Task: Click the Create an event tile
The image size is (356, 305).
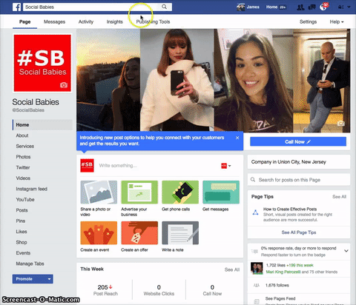Action: click(99, 232)
